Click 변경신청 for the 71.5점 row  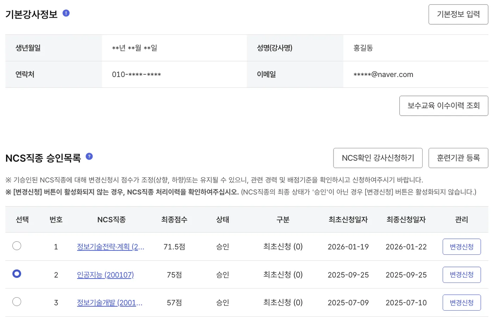click(x=462, y=247)
